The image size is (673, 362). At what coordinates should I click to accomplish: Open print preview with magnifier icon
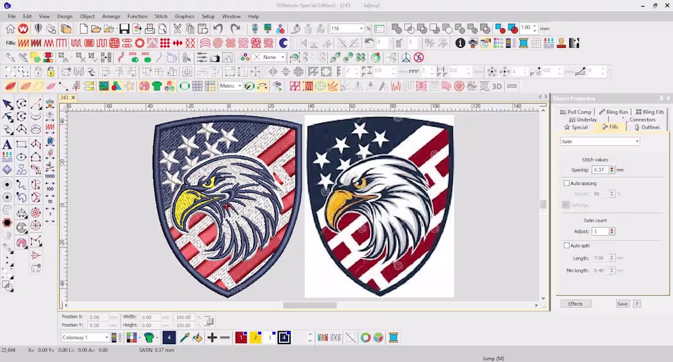point(163,29)
